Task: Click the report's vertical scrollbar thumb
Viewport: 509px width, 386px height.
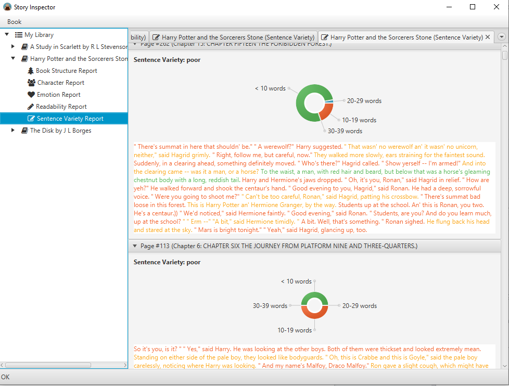Action: coord(504,55)
